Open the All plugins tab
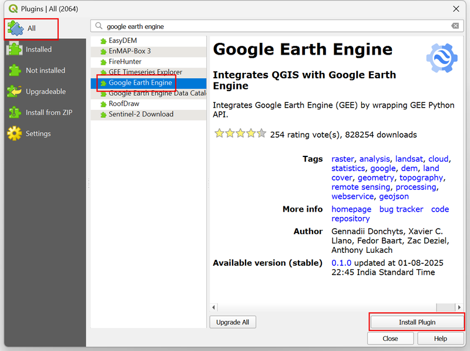 tap(31, 28)
